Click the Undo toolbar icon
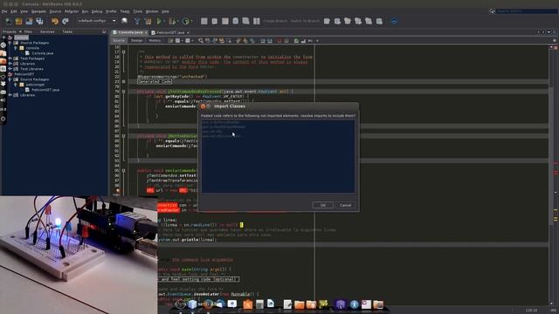 point(55,21)
